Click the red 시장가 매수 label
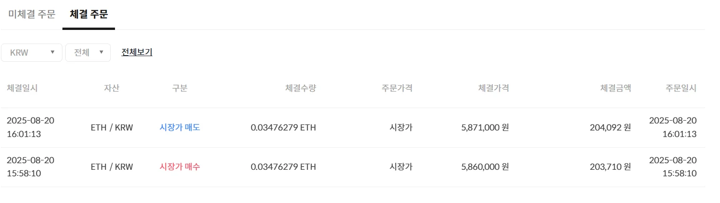The height and width of the screenshot is (203, 720). pos(180,167)
